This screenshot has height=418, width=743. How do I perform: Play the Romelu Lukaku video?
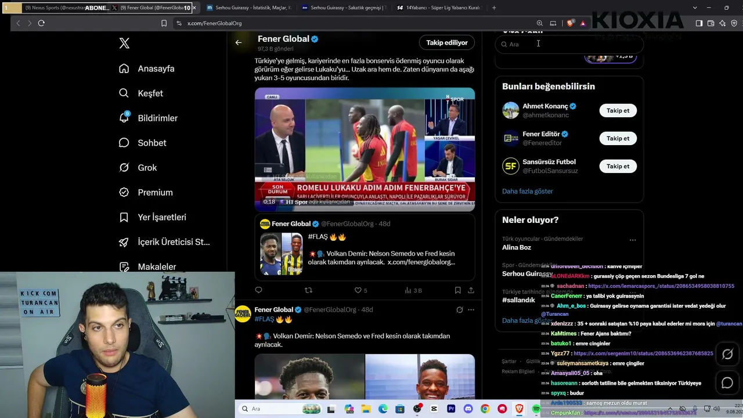coord(365,149)
